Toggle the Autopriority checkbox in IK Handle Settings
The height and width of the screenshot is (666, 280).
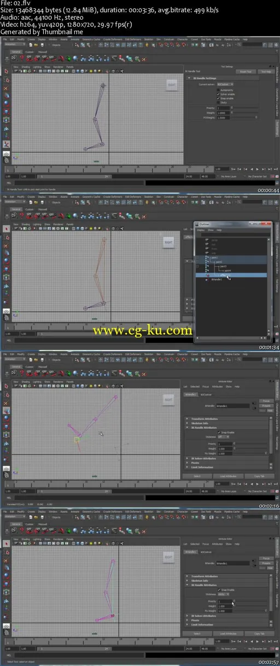click(x=218, y=90)
